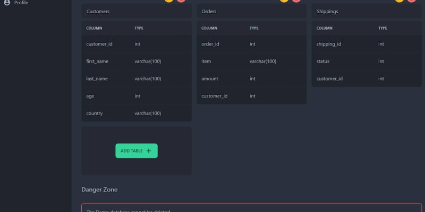Select the Customers table name field
Viewport: 425px width, 212px height.
(x=136, y=11)
